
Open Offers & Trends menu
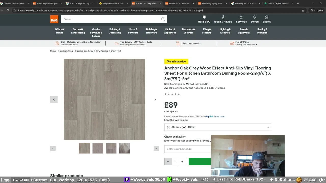(59, 31)
